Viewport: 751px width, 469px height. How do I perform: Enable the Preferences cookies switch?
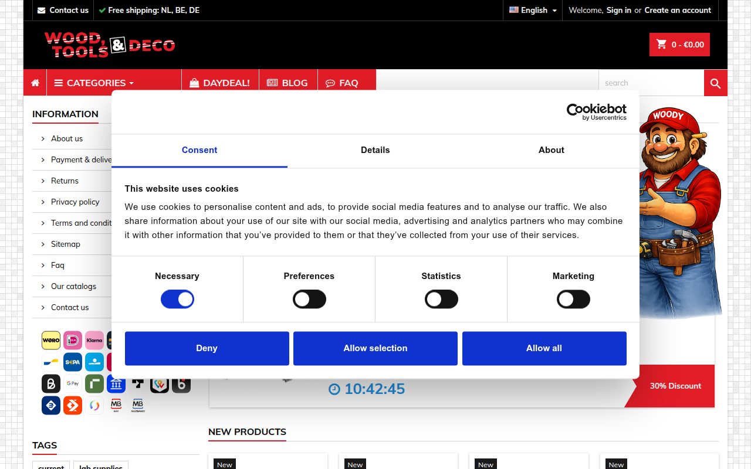(309, 300)
